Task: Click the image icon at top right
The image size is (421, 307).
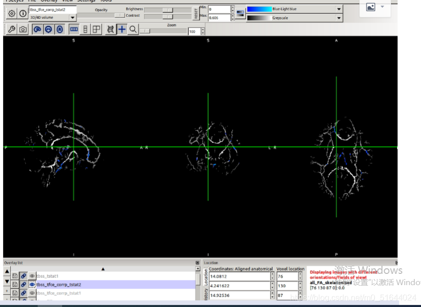Action: pos(371,7)
